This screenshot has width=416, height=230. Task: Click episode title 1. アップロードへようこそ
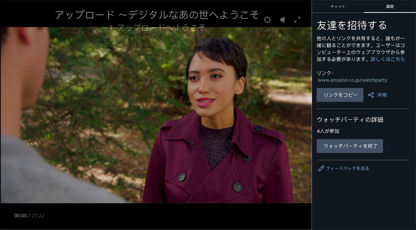coord(157,28)
